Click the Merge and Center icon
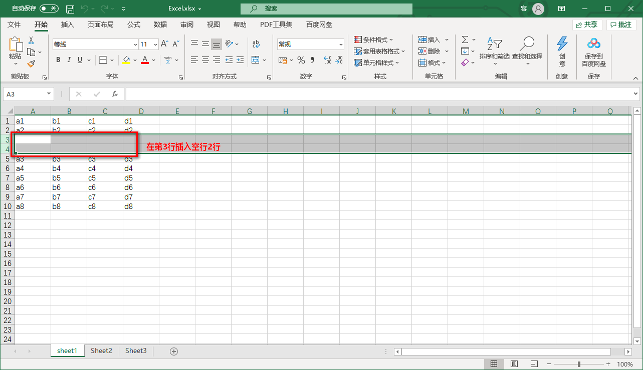The width and height of the screenshot is (643, 370). [256, 60]
